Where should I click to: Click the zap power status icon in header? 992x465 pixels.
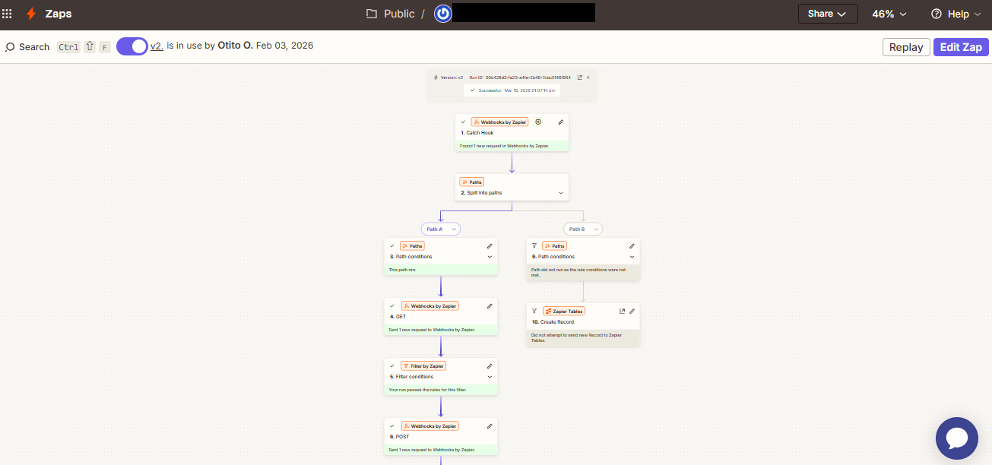pyautogui.click(x=443, y=14)
